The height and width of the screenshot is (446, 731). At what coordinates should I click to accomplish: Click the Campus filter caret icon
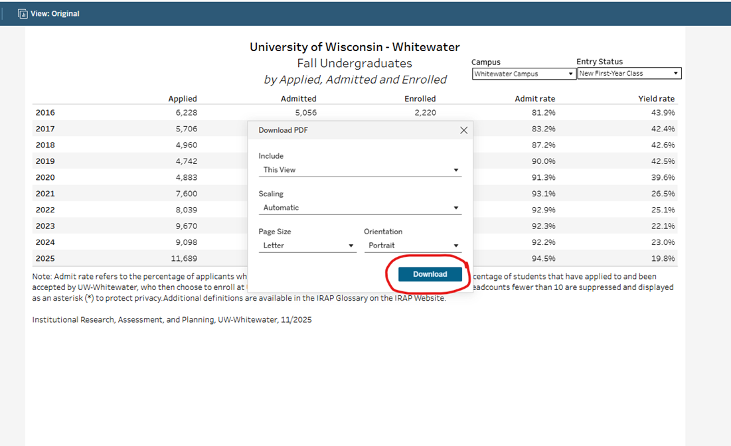coord(570,73)
